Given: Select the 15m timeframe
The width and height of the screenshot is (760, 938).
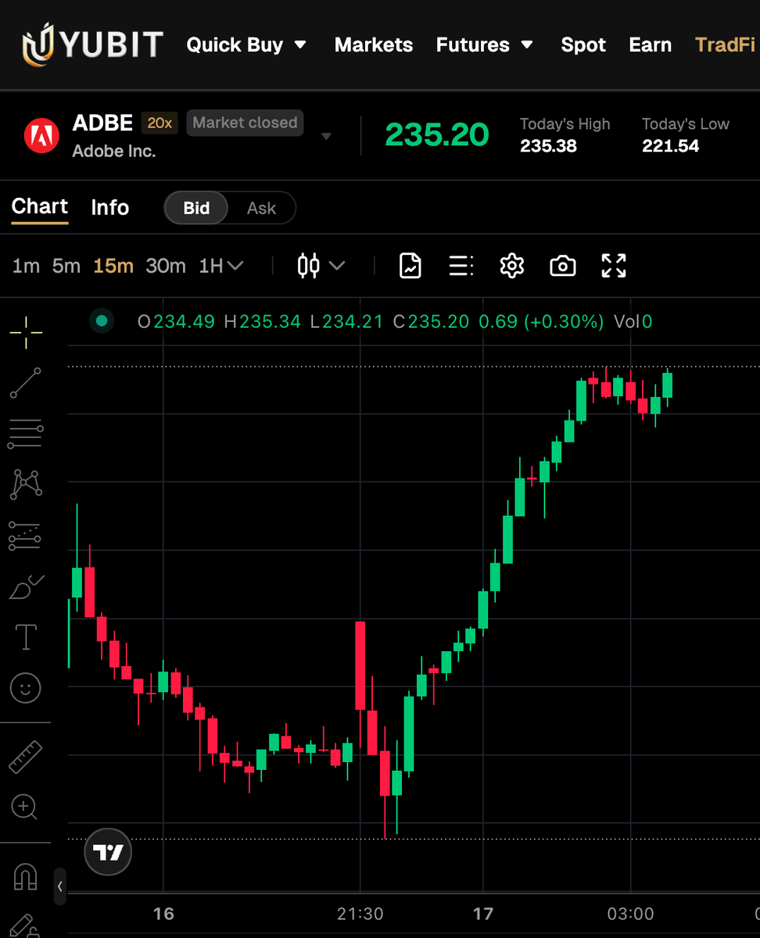Looking at the screenshot, I should pos(113,266).
